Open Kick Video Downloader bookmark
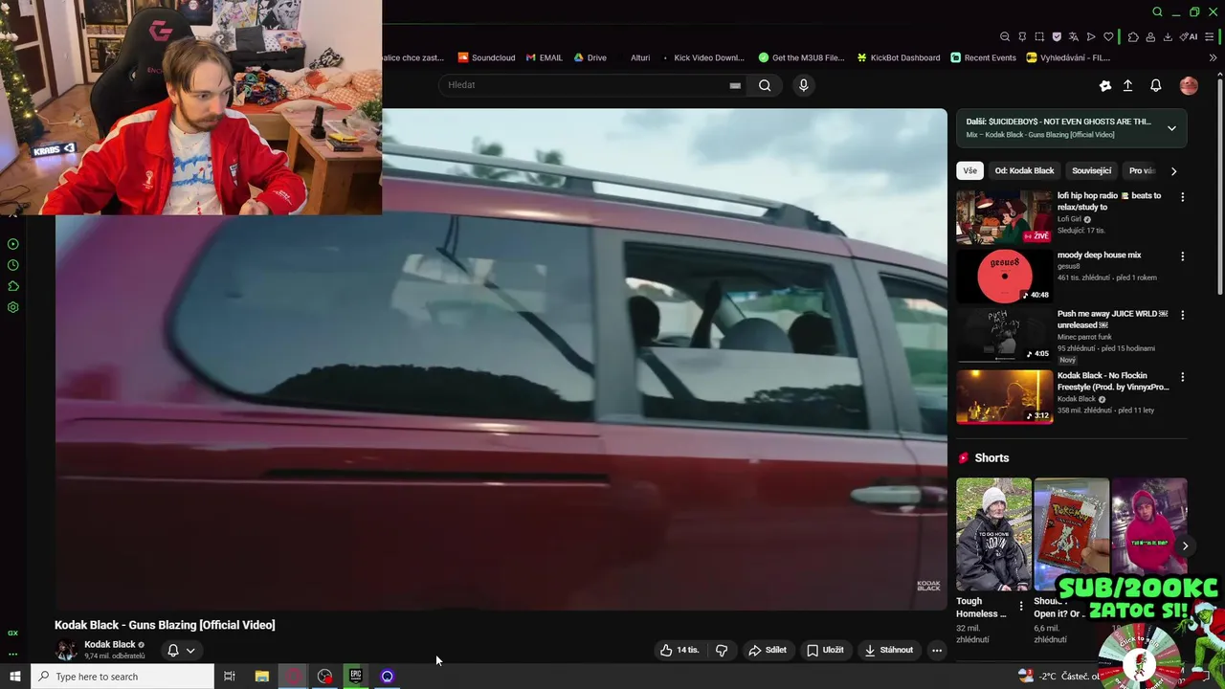The image size is (1225, 689). [702, 57]
